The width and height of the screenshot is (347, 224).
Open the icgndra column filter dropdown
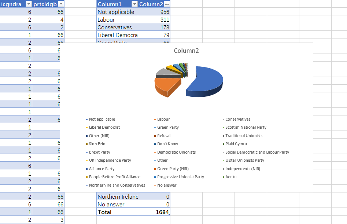point(29,4)
